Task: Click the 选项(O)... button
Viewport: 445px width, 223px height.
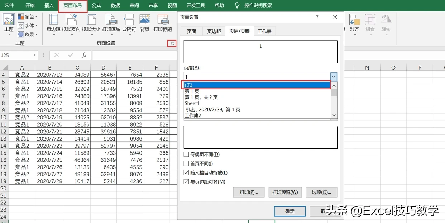Action: 321,192
